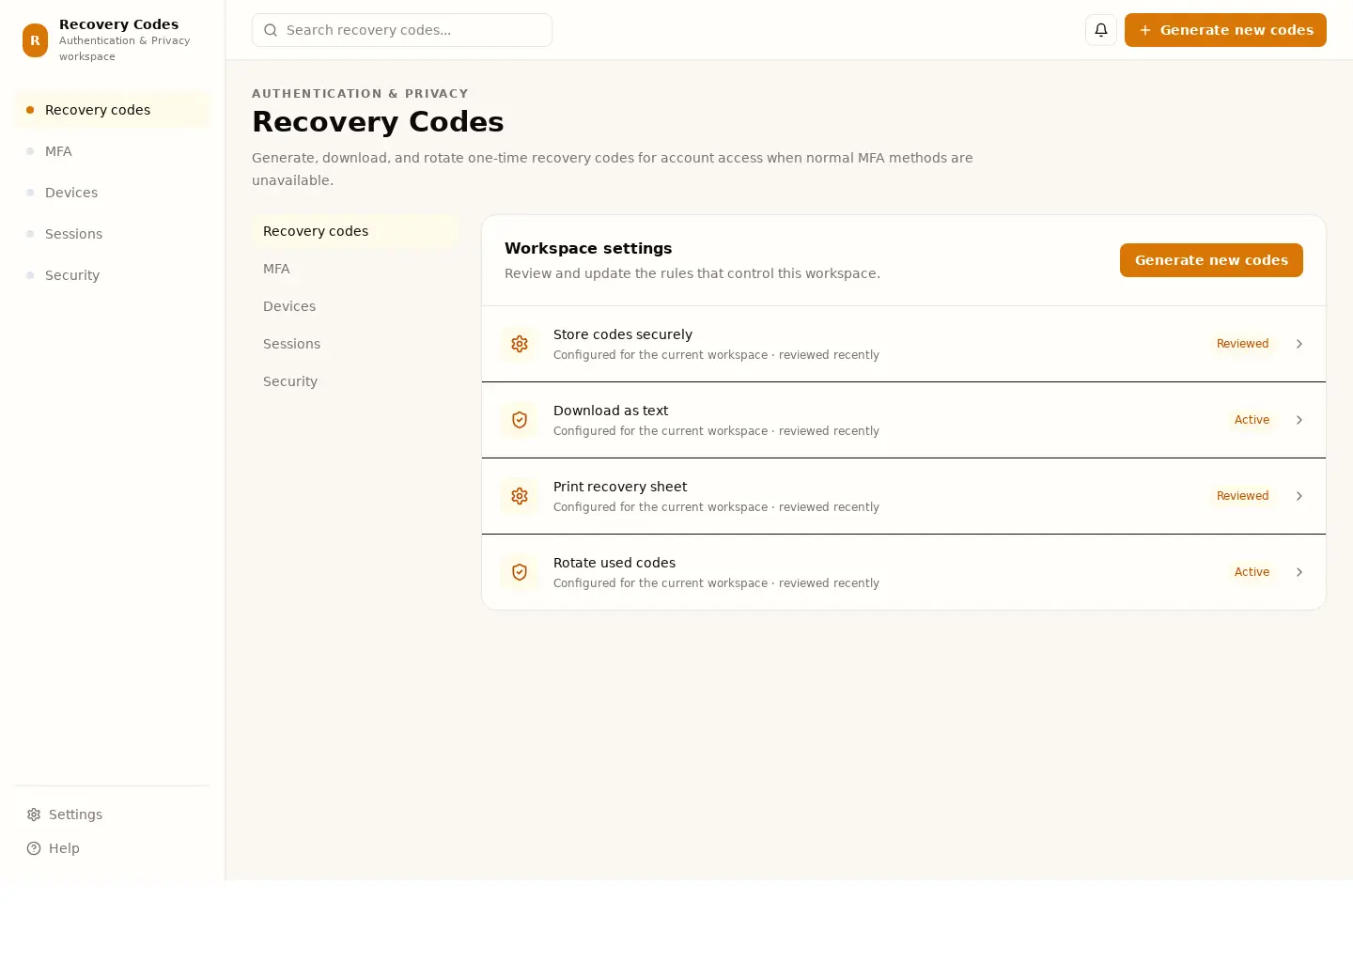Expand the Store codes securely row chevron

pyautogui.click(x=1299, y=344)
